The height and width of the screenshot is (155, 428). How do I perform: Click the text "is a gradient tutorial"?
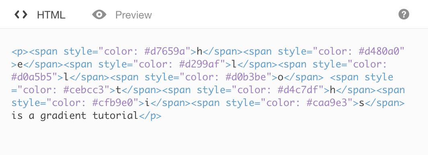click(x=75, y=116)
